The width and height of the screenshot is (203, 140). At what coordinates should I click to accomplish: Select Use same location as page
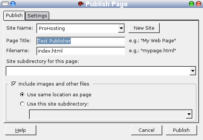[22, 95]
